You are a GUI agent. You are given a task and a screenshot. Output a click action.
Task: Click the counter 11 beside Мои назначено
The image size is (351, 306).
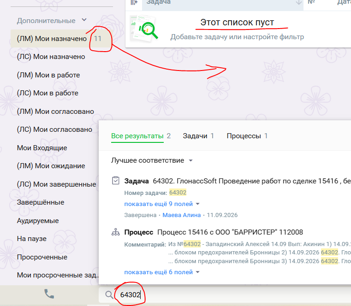98,38
